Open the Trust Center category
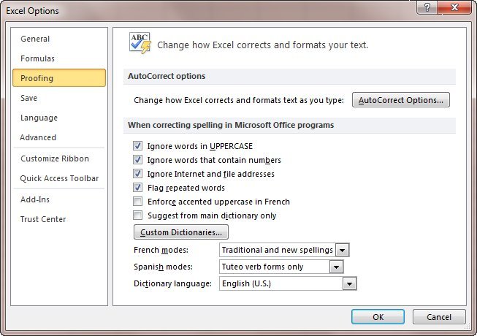The width and height of the screenshot is (477, 336). pyautogui.click(x=43, y=219)
